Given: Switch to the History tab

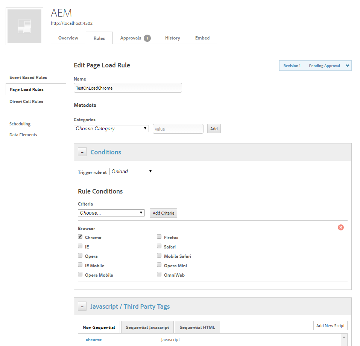Looking at the screenshot, I should tap(172, 38).
